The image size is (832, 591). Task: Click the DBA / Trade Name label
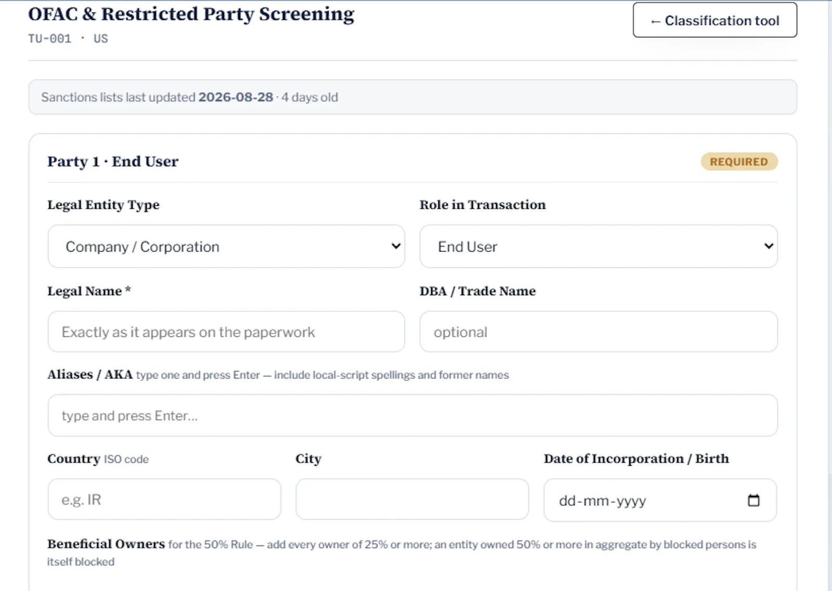(477, 291)
